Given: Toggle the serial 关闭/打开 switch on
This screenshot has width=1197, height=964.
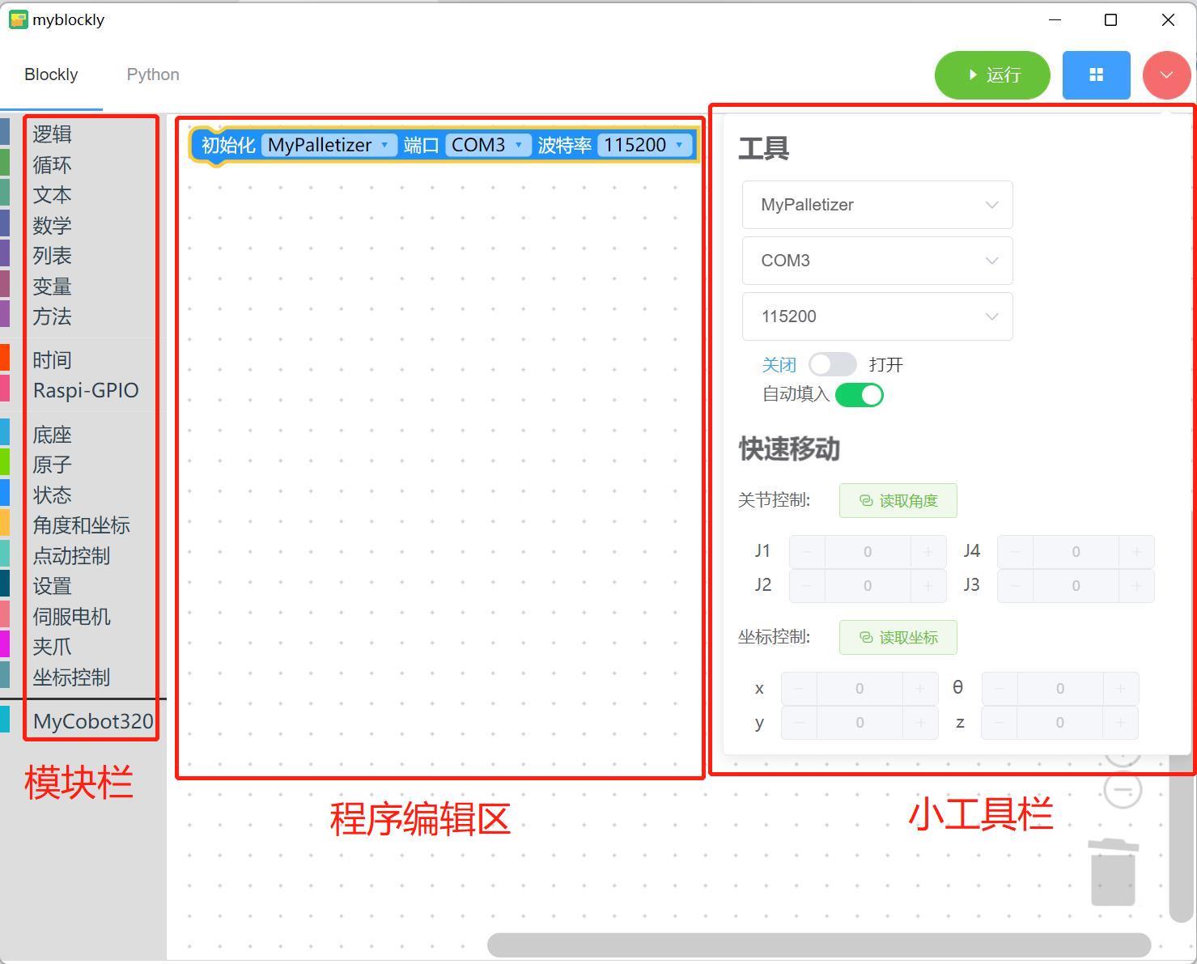Looking at the screenshot, I should pyautogui.click(x=832, y=364).
